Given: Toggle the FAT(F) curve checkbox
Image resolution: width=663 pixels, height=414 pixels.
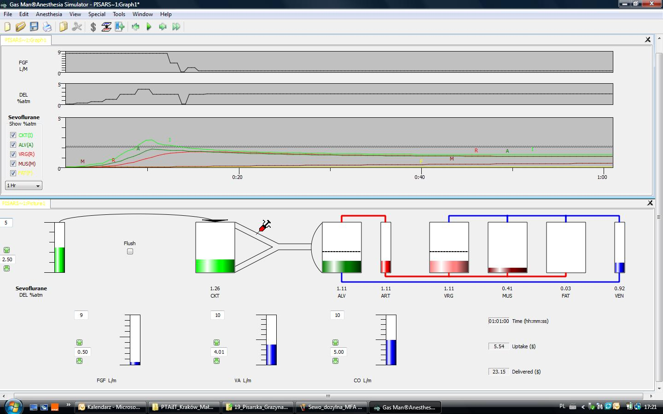Looking at the screenshot, I should pos(13,173).
